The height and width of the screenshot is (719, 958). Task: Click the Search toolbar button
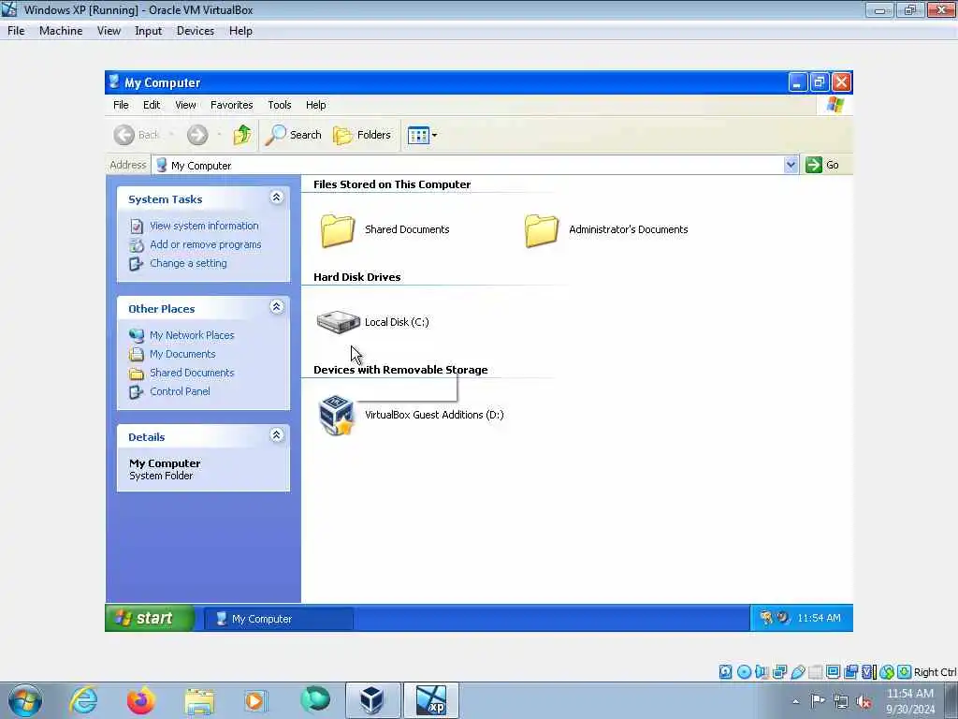pos(293,135)
